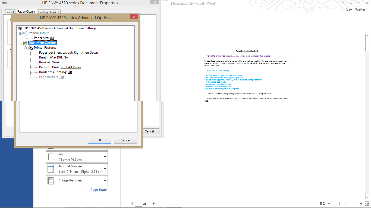
Task: Close the Advanced Options dialog
Action: coord(134,17)
